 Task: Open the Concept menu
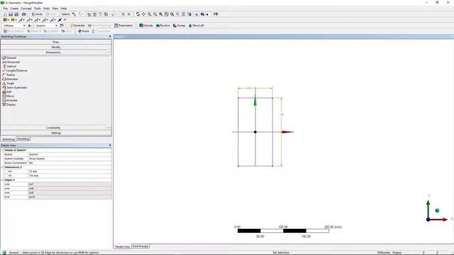click(26, 8)
